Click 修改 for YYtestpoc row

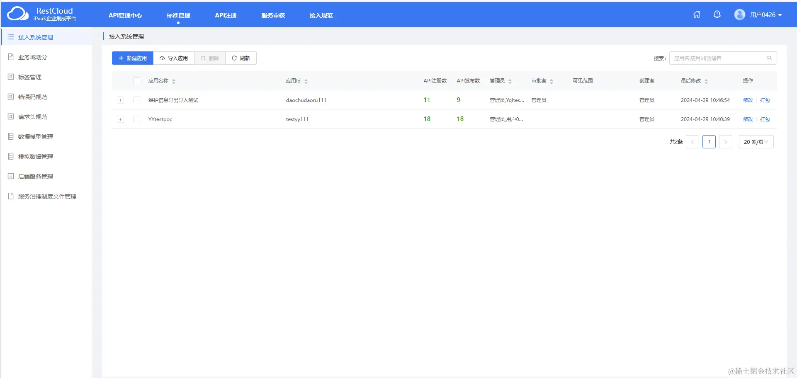748,119
